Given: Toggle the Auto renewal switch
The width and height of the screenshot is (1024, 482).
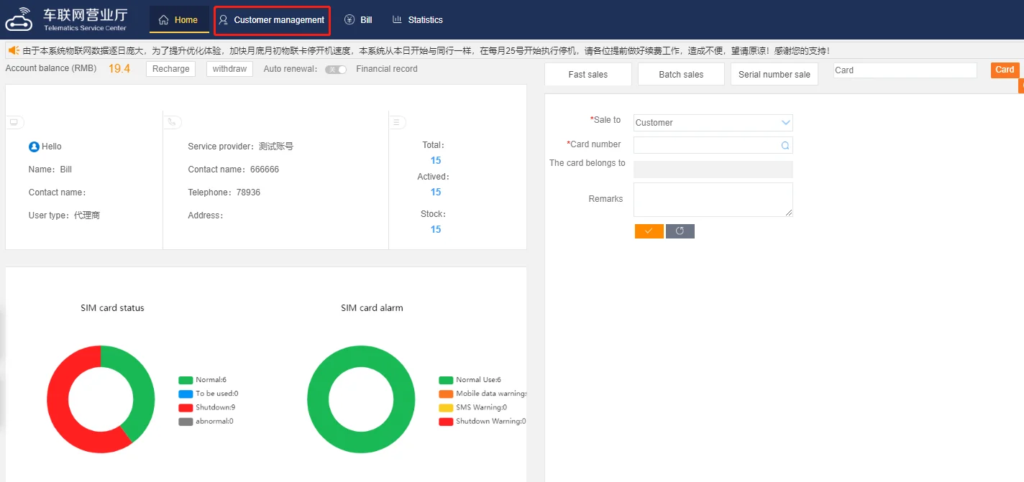Looking at the screenshot, I should (336, 70).
